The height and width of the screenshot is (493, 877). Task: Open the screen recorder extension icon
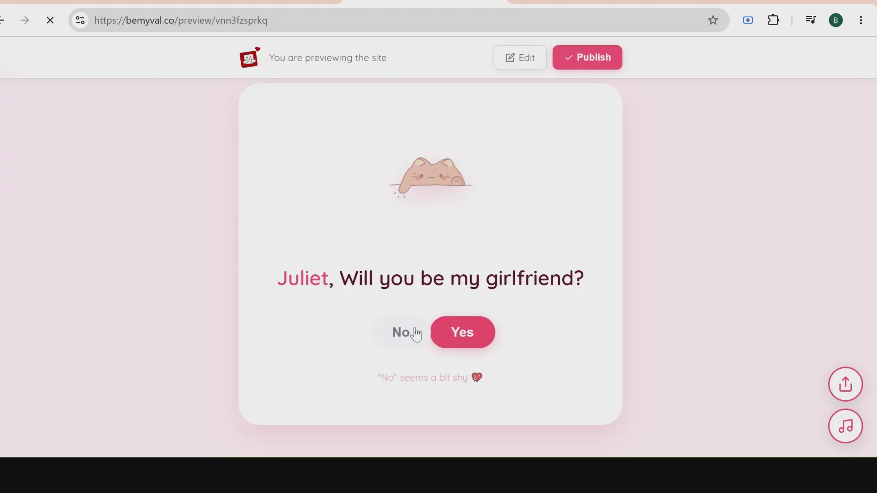click(748, 20)
